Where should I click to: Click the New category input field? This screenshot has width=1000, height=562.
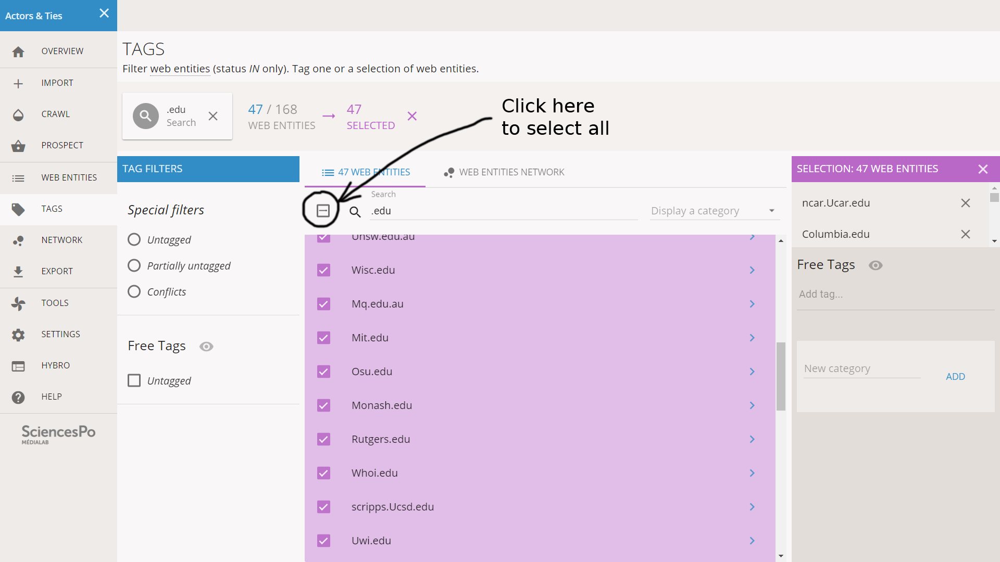[x=862, y=368]
